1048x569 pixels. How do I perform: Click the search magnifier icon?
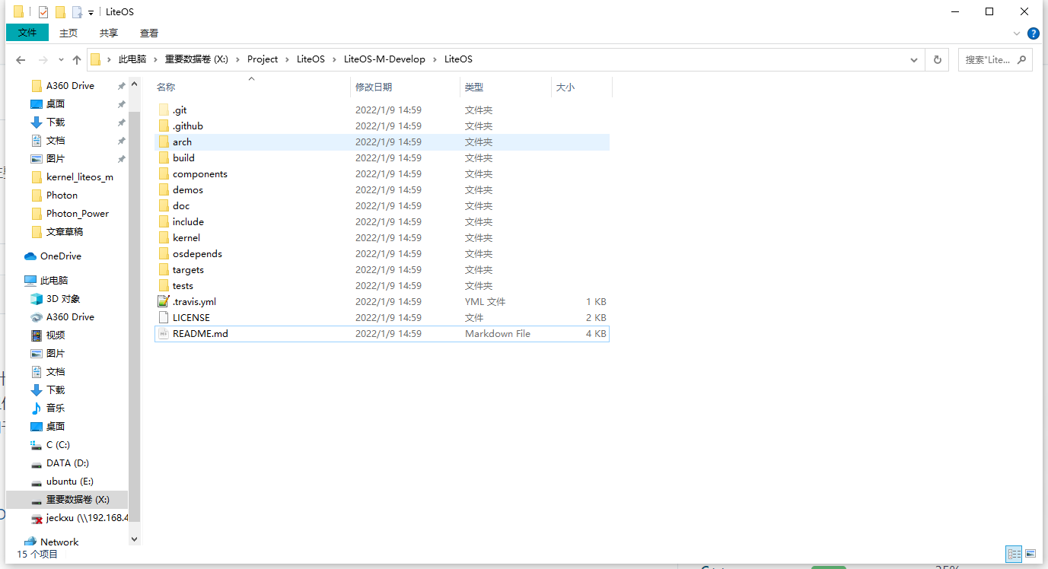[x=1022, y=59]
